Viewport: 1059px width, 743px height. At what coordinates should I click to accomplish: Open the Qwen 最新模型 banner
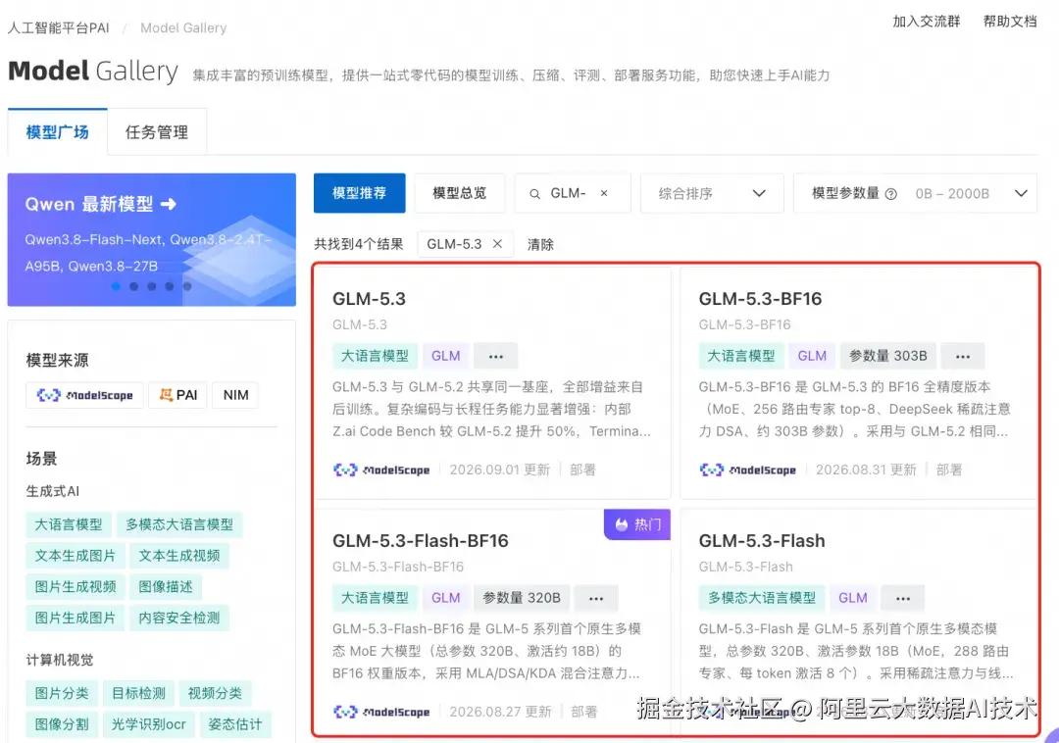[152, 239]
